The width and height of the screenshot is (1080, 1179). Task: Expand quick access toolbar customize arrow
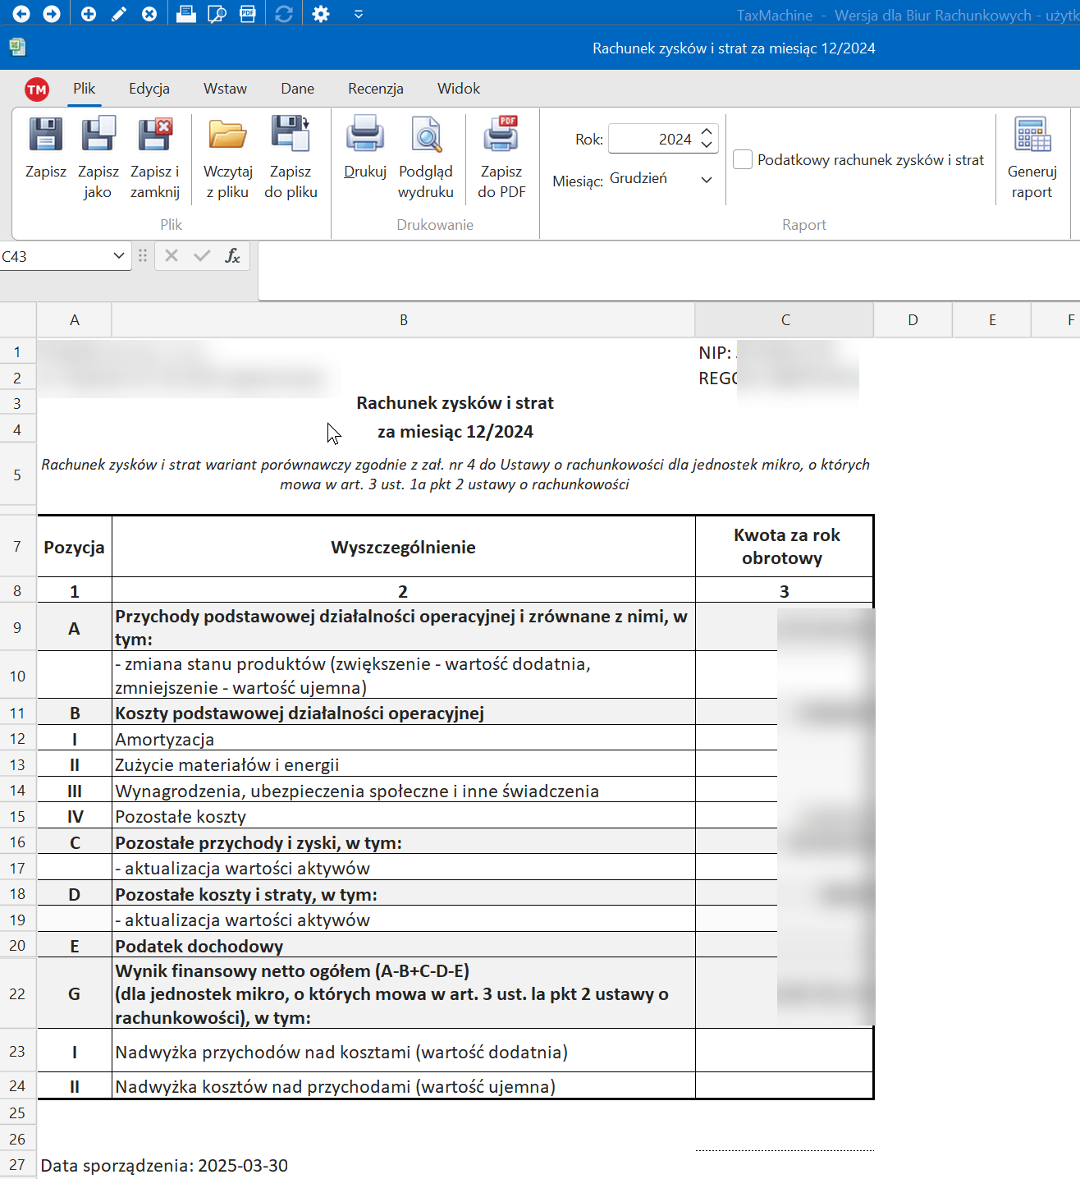[x=359, y=15]
